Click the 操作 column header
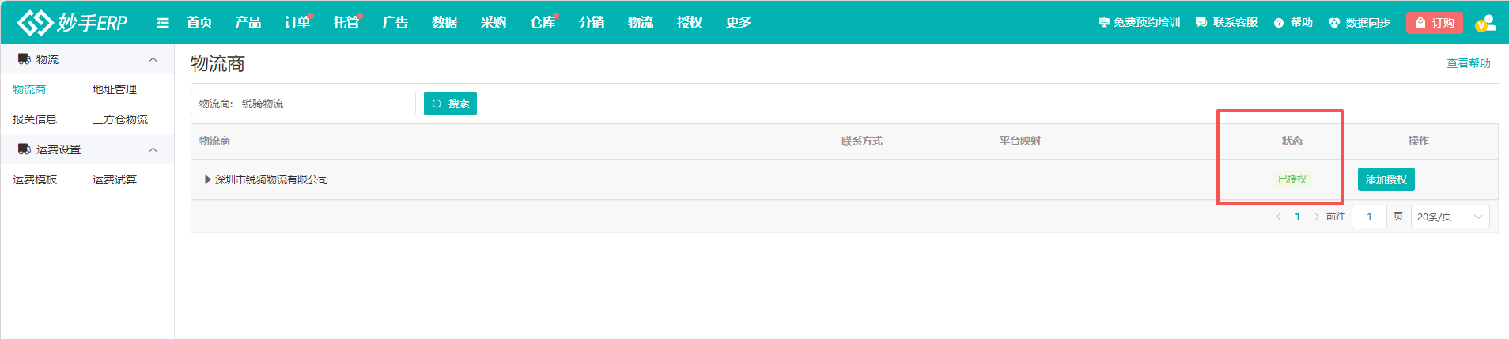1509x339 pixels. [x=1419, y=141]
